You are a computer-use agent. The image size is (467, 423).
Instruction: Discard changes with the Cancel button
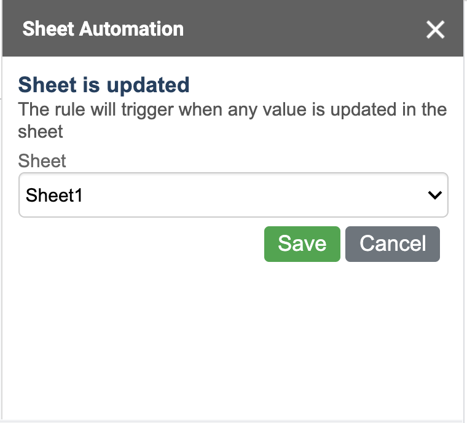coord(393,244)
